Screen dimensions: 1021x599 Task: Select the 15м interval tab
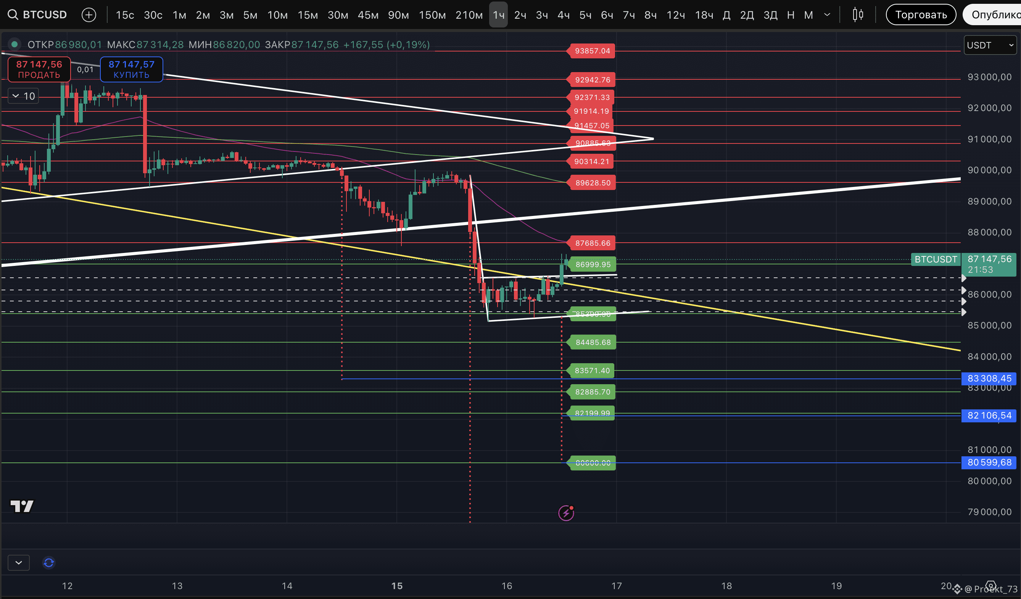(308, 15)
